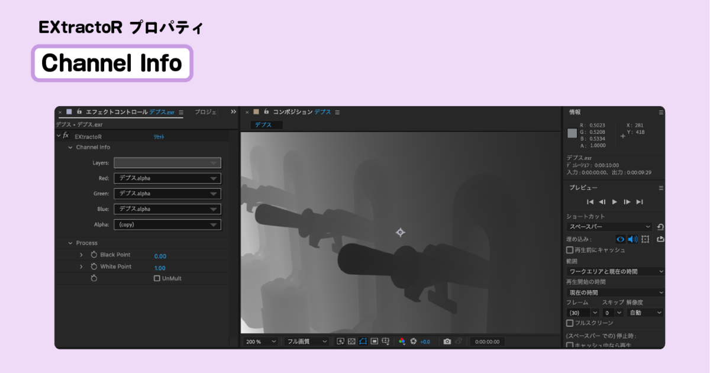Collapse the Channel Info section
710x373 pixels.
tap(71, 147)
